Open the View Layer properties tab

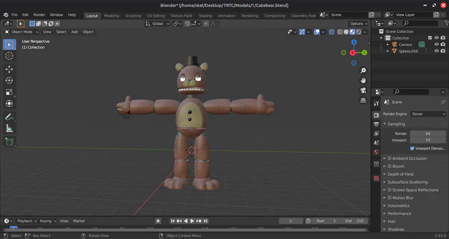coord(376,133)
